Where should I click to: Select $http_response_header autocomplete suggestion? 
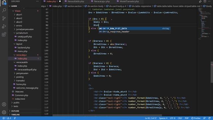134,32
